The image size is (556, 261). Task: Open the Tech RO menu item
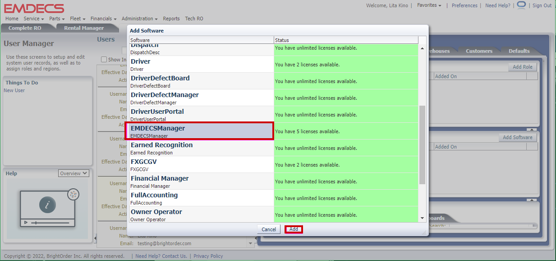[194, 19]
